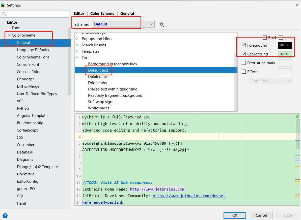Open Console Font settings
Image resolution: width=301 pixels, height=220 pixels.
28,65
